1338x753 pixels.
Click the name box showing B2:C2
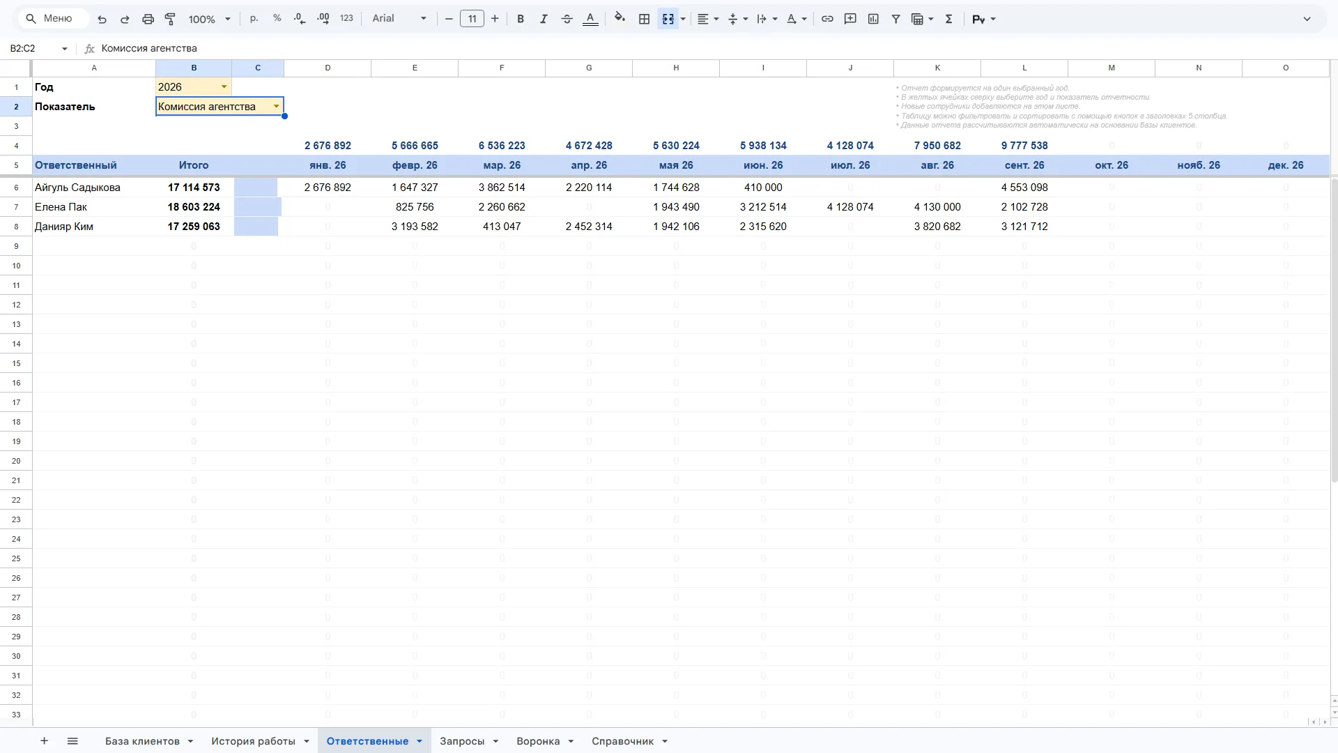[38, 48]
